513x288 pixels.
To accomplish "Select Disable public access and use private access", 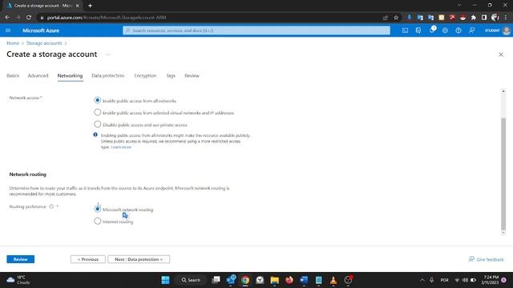I will click(x=98, y=125).
